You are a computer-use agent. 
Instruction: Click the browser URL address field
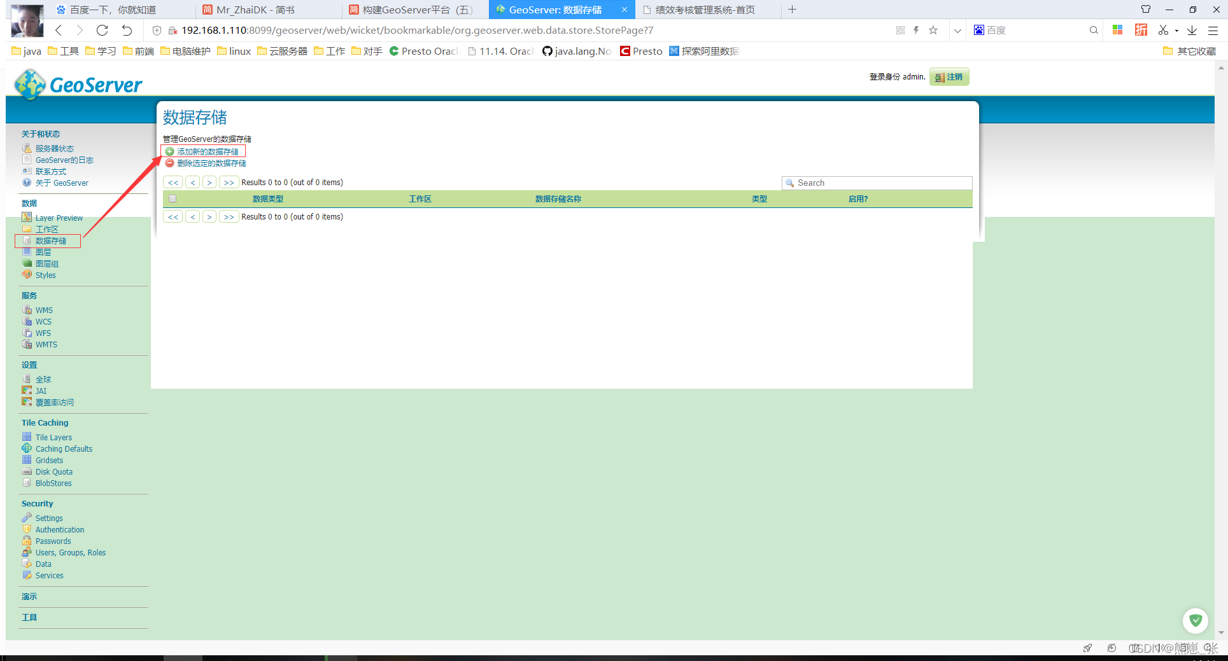(417, 30)
